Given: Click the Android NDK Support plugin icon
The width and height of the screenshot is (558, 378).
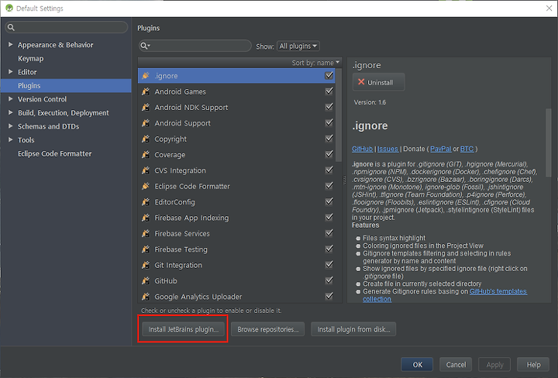Looking at the screenshot, I should click(146, 107).
